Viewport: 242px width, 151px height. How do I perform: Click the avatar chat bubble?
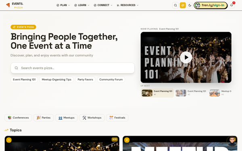coord(232,141)
